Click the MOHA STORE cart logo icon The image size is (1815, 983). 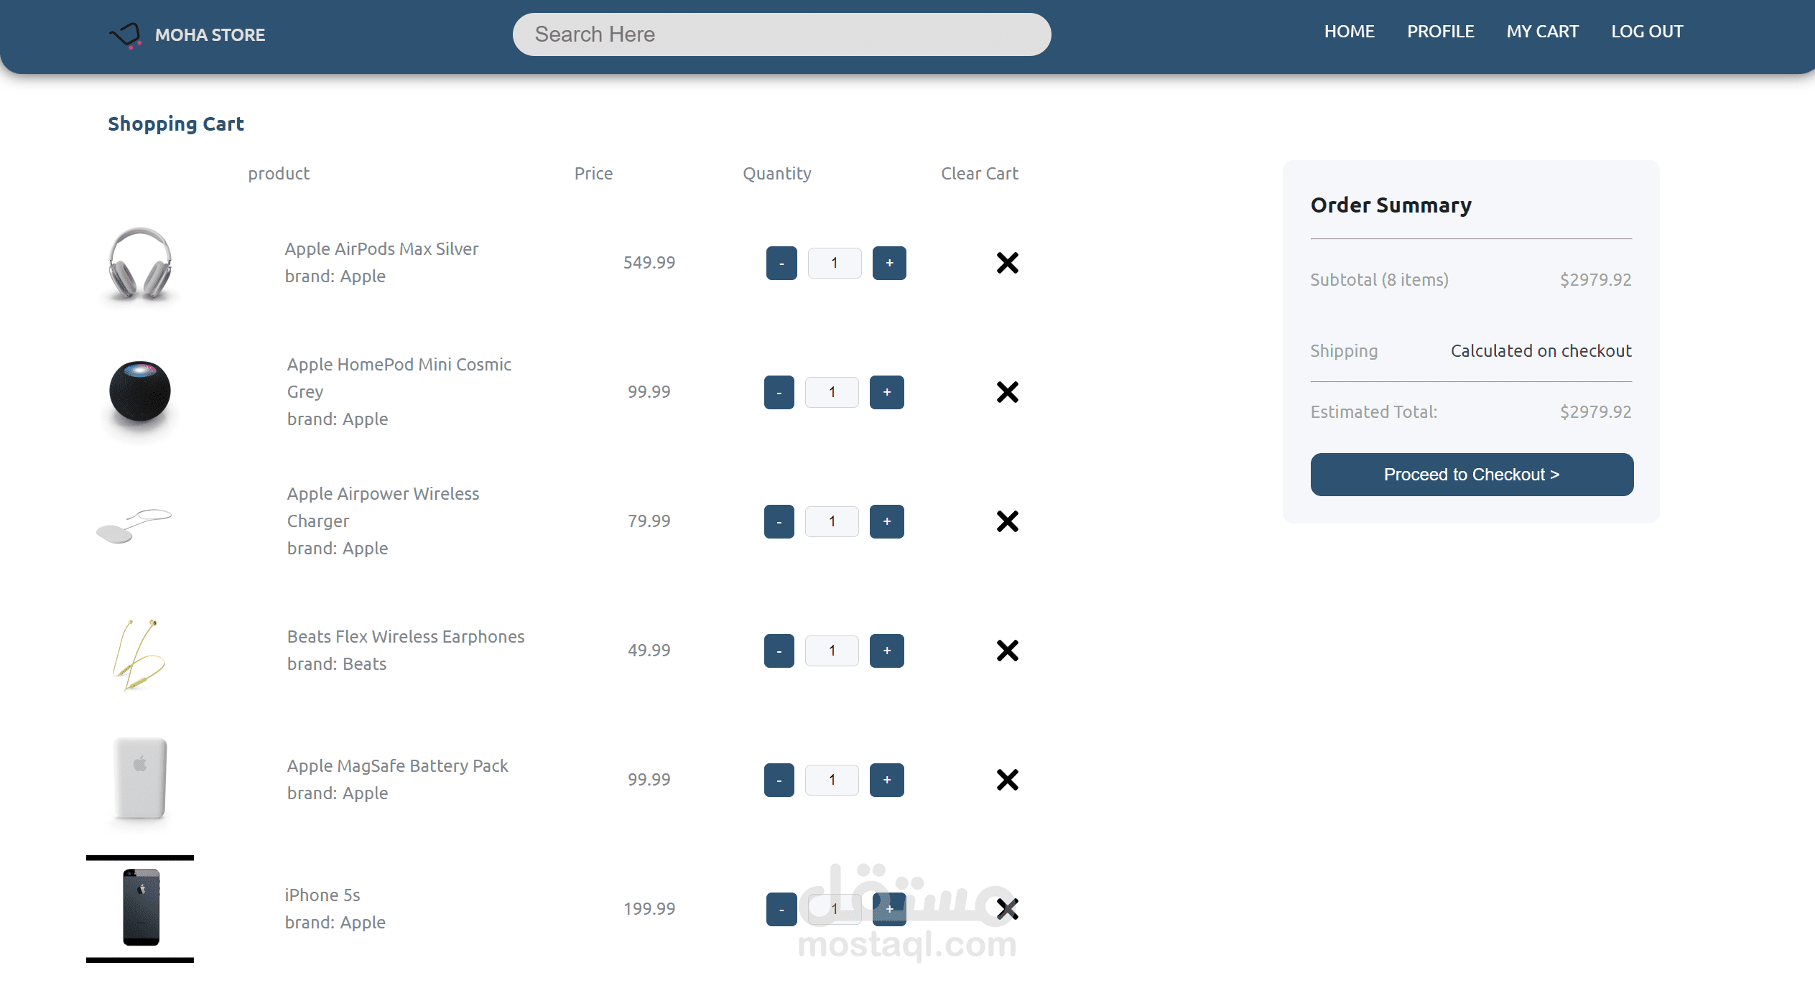click(125, 34)
